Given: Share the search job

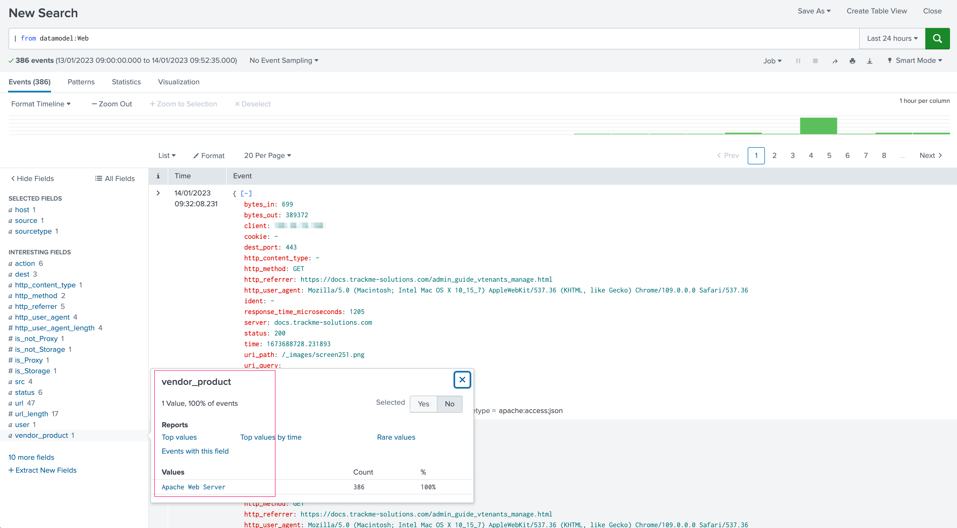Looking at the screenshot, I should (x=835, y=61).
